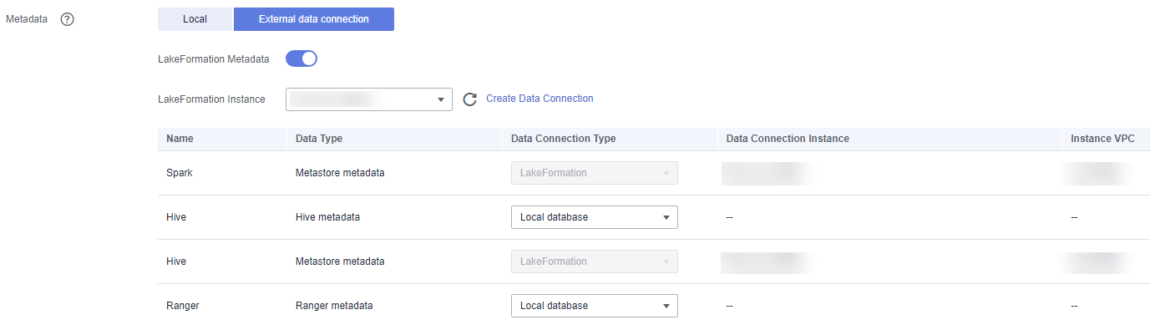Click the LakeFormation dropdown in Hive Metastore row

(594, 262)
